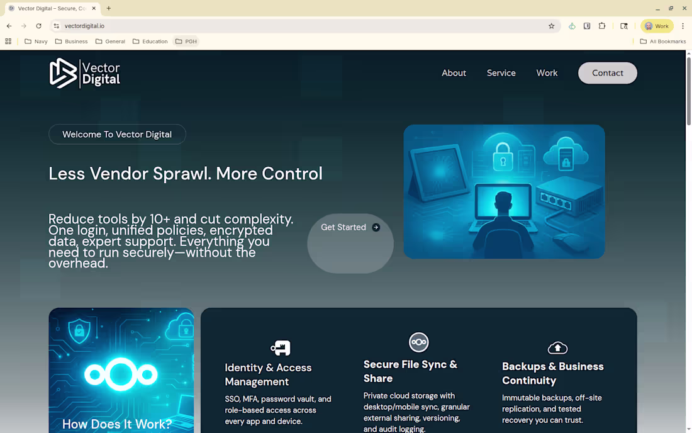Click the Identity & Access Management key icon
The width and height of the screenshot is (692, 433).
point(279,347)
